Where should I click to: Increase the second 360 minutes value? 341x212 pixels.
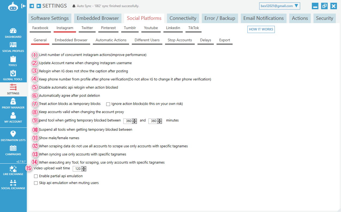160,120
